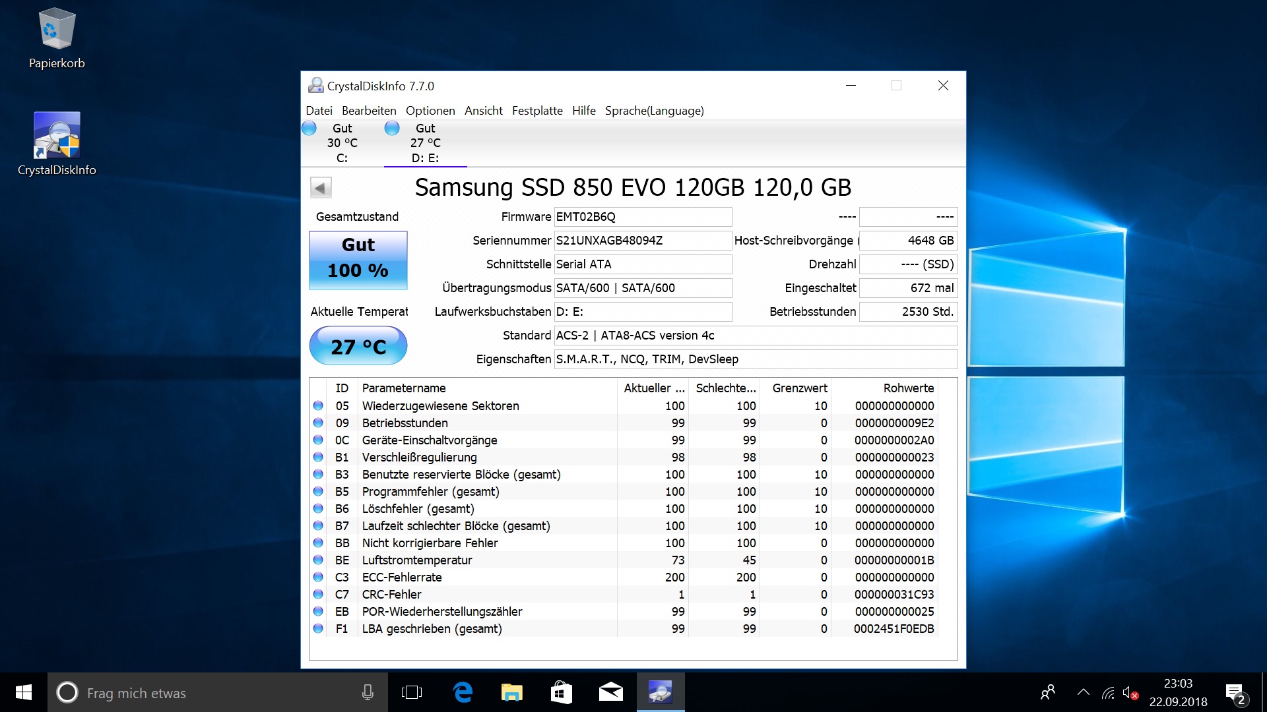Open Microsoft Edge from the taskbar
Screen dimensions: 1267x712
pos(463,692)
